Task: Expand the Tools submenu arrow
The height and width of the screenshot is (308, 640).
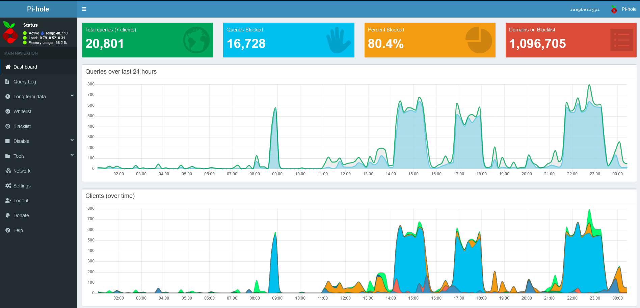Action: 72,155
